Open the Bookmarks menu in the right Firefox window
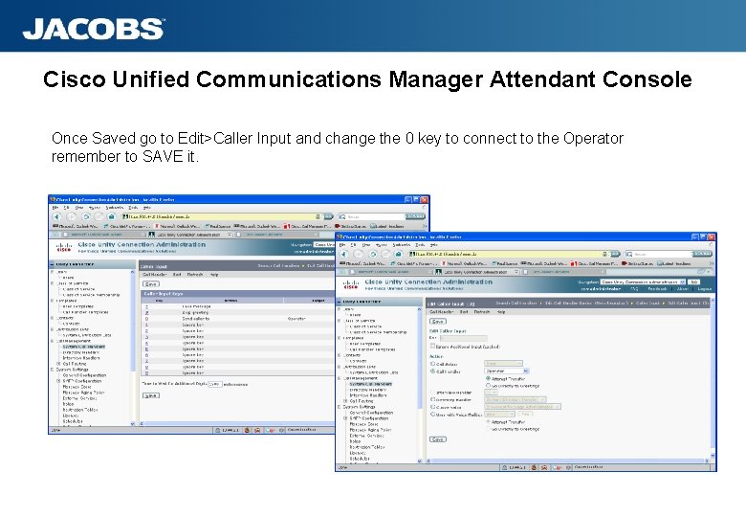The height and width of the screenshot is (517, 746). coord(402,245)
